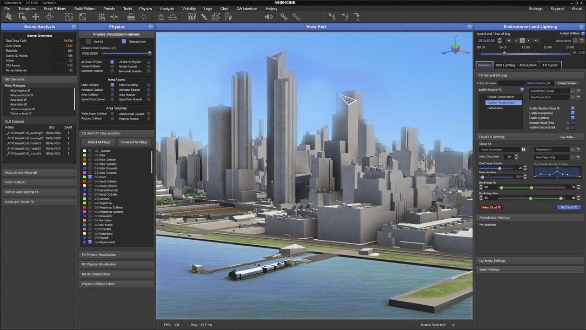Toggle the Terrain Collision checkbox
Image resolution: width=586 pixels, height=330 pixels.
click(112, 66)
